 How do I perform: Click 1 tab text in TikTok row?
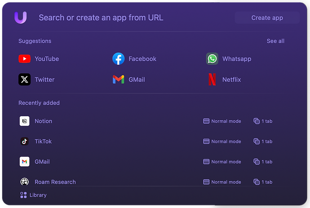[267, 142]
